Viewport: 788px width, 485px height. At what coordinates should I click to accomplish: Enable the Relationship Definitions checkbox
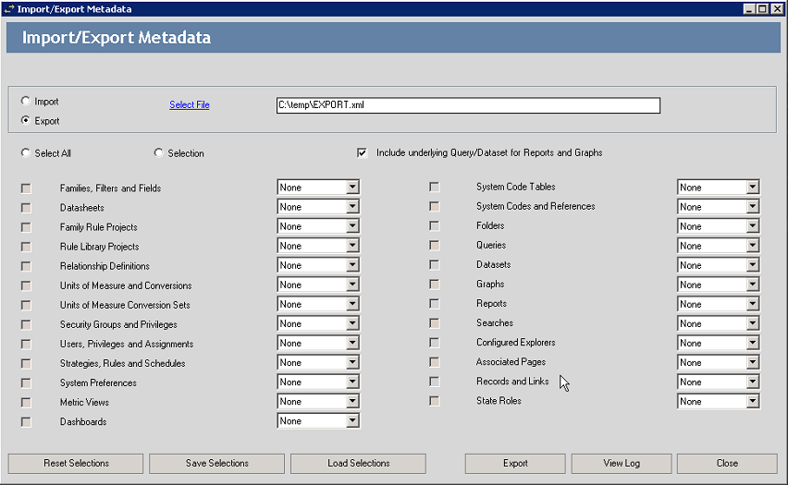(x=26, y=266)
